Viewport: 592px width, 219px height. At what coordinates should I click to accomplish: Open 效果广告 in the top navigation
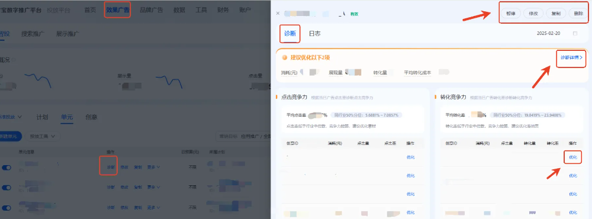(x=117, y=10)
